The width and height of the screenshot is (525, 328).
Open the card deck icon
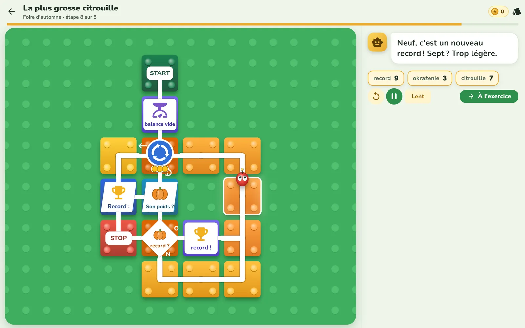tap(517, 12)
